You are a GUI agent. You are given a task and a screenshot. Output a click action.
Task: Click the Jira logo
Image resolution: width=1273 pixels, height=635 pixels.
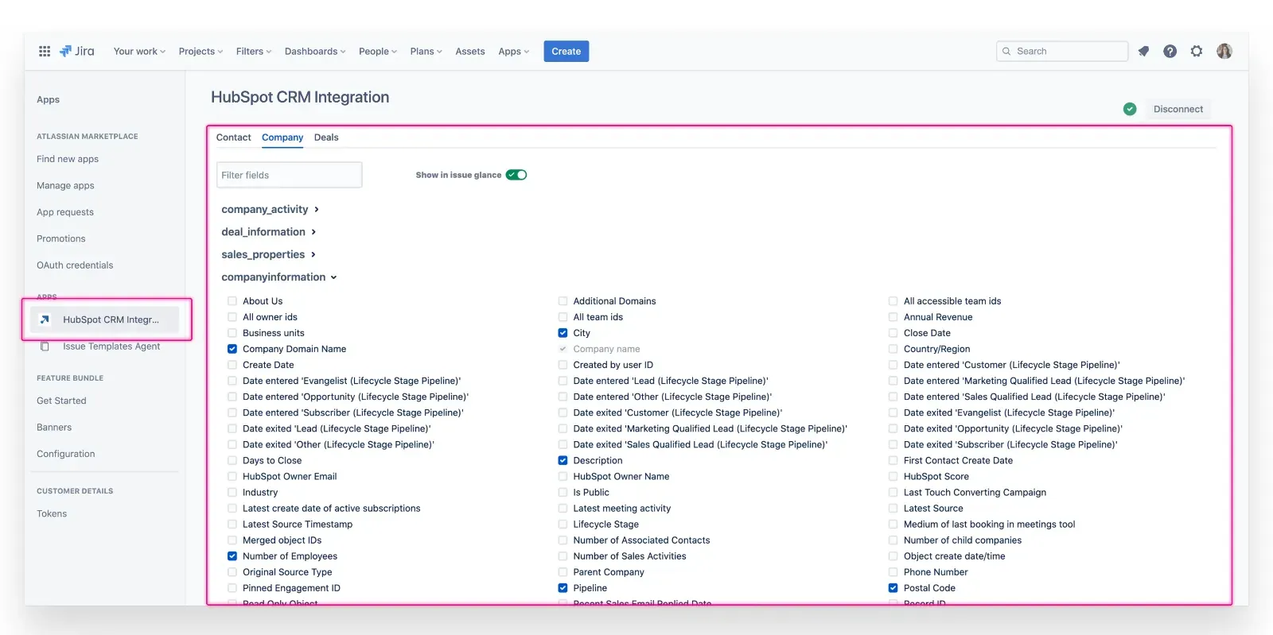point(77,51)
